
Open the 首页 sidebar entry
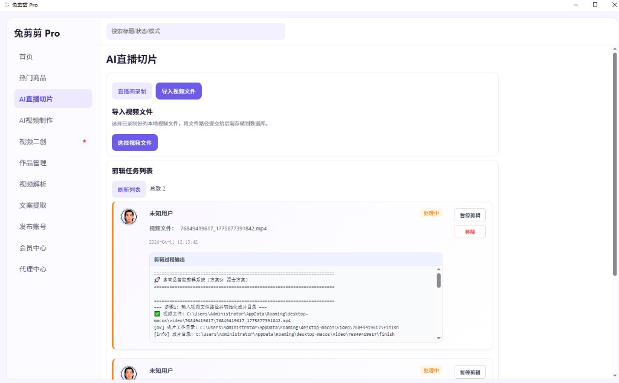click(x=27, y=56)
